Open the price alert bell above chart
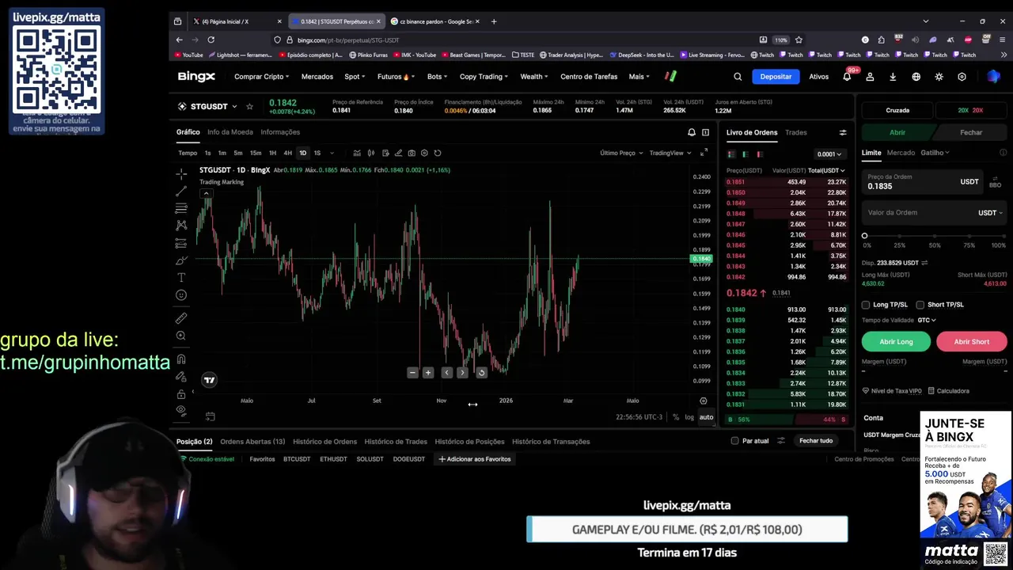 click(x=692, y=132)
